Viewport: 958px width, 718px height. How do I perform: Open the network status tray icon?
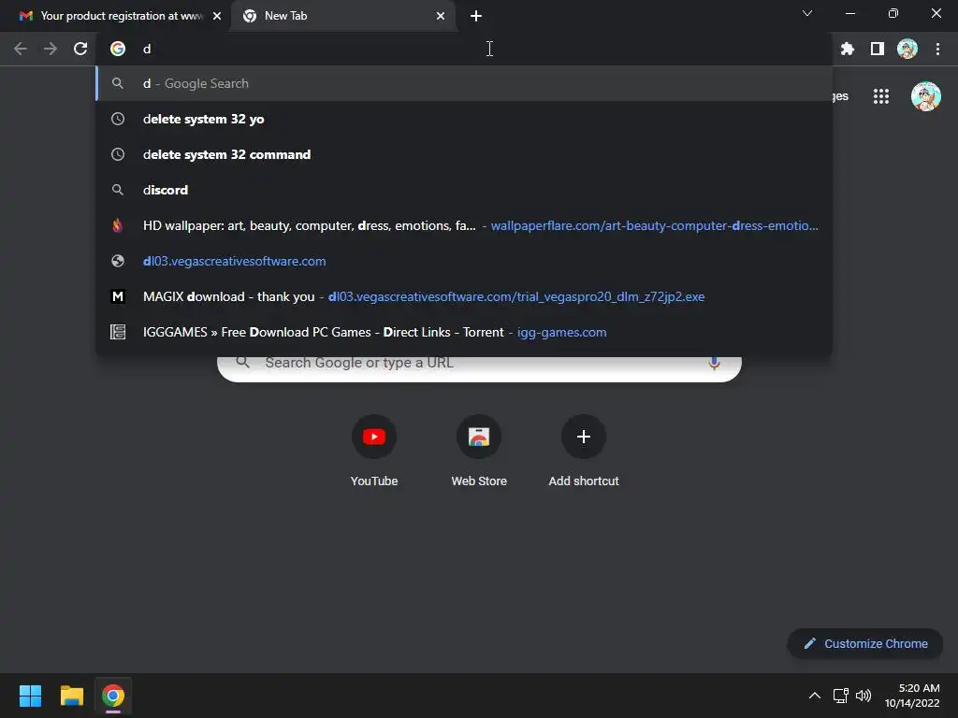841,696
